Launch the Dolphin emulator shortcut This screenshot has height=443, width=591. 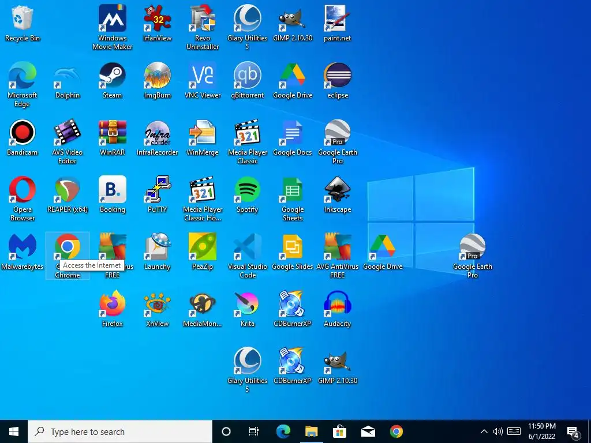68,80
